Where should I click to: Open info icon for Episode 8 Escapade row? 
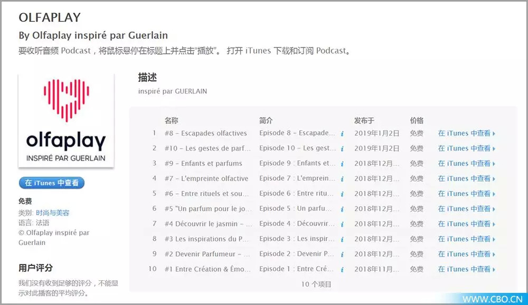342,133
